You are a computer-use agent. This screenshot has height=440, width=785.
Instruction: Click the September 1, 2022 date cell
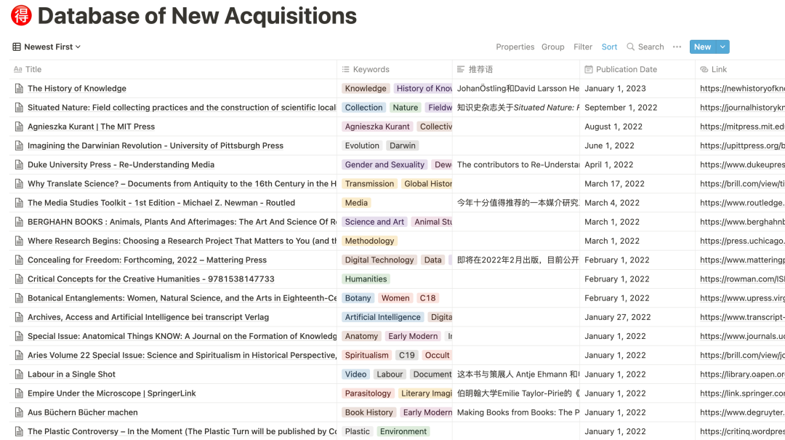[637, 107]
